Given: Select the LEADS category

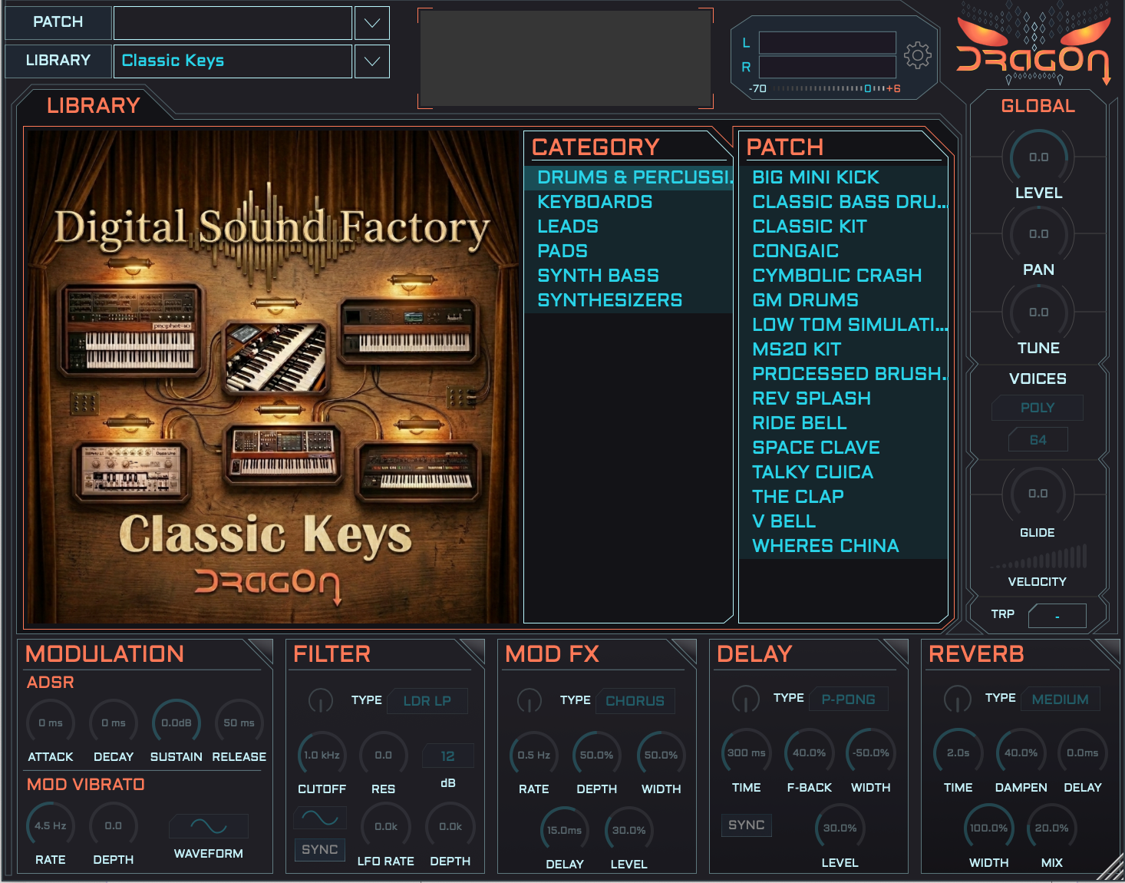Looking at the screenshot, I should point(628,227).
